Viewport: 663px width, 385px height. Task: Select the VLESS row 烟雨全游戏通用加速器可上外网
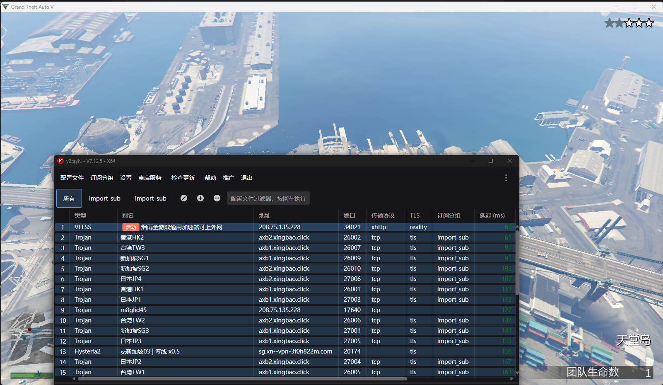[285, 227]
